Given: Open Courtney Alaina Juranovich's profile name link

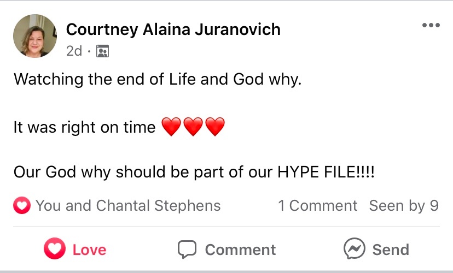Looking at the screenshot, I should pos(173,29).
